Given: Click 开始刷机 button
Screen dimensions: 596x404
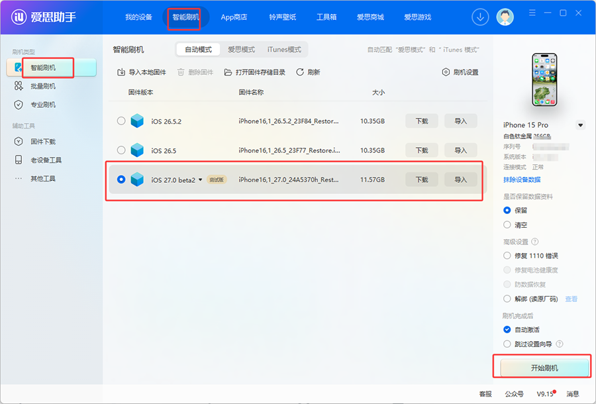Looking at the screenshot, I should click(544, 368).
